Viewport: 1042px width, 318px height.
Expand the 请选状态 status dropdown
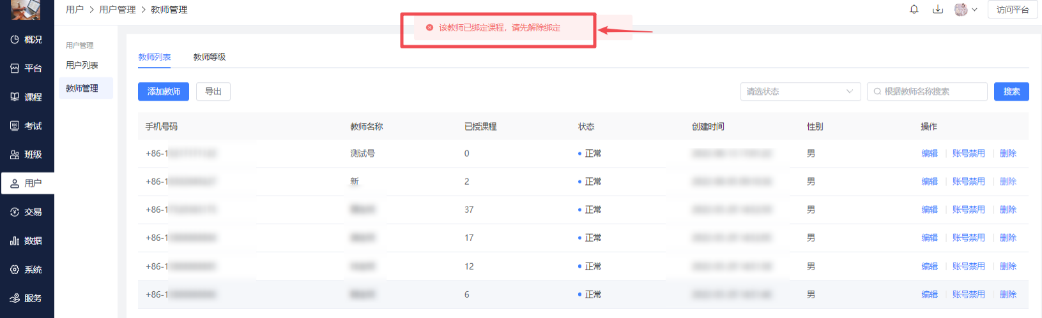[x=800, y=92]
